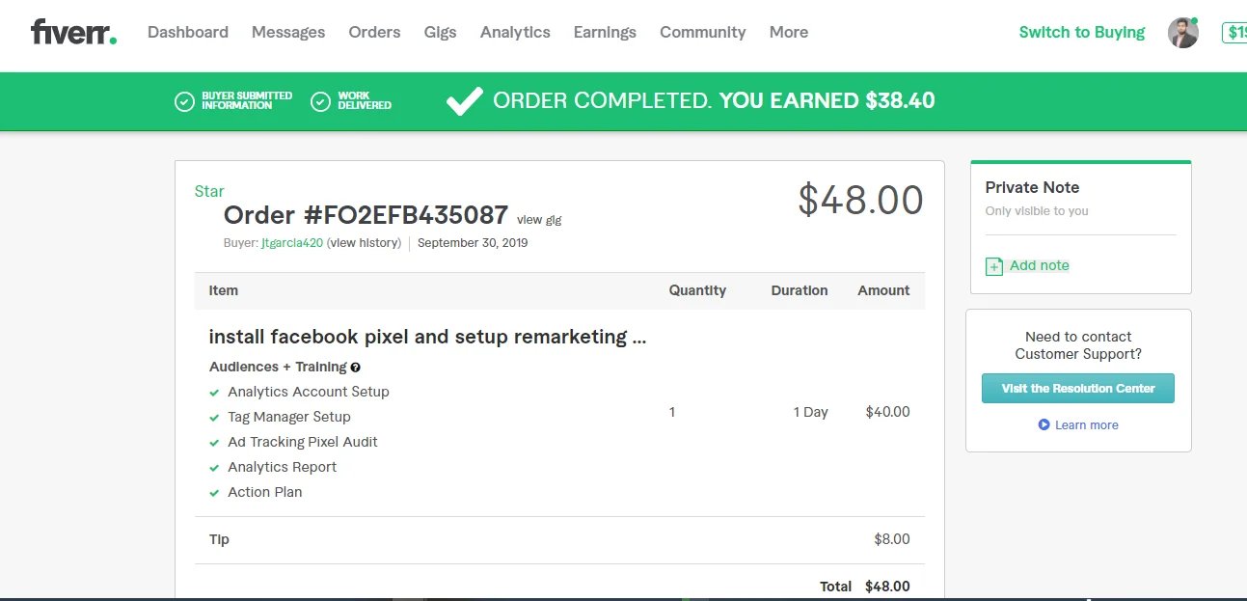Go to the Dashboard tab
Screen dimensions: 1247x601
coord(188,32)
